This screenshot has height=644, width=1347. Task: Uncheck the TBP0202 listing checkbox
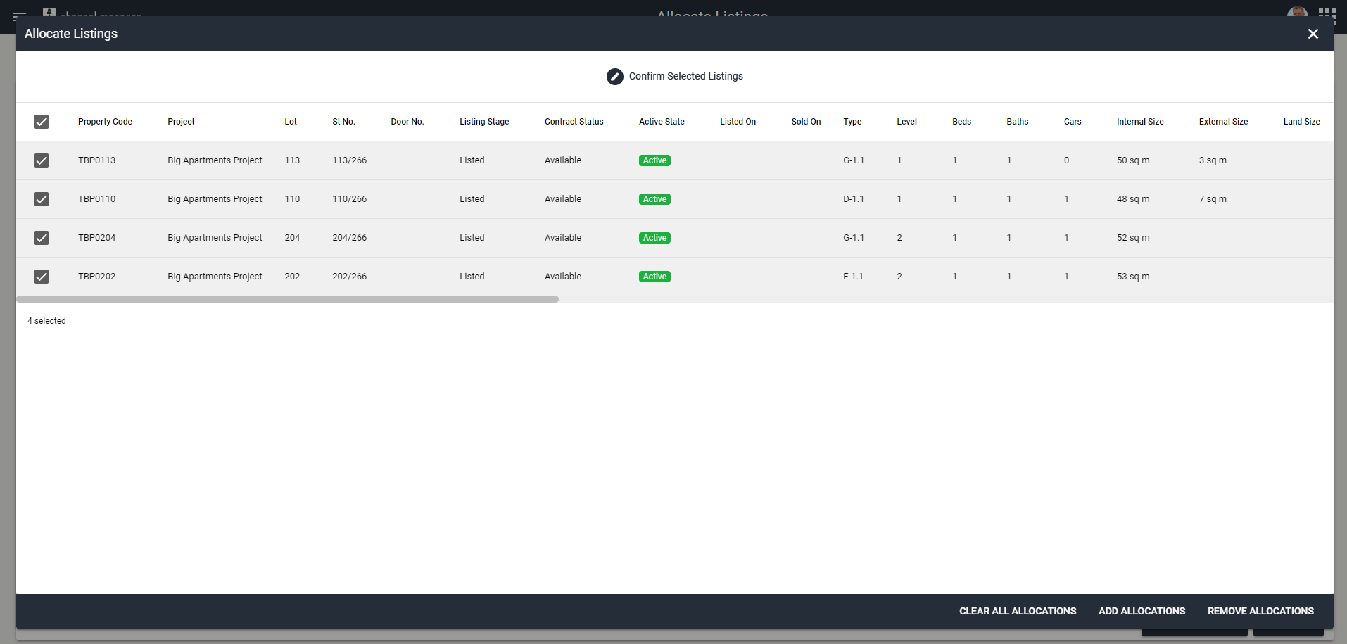tap(42, 276)
